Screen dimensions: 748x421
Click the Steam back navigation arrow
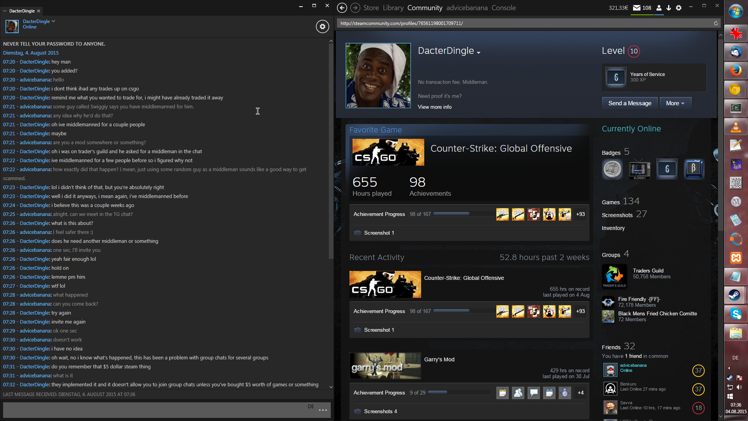point(342,8)
